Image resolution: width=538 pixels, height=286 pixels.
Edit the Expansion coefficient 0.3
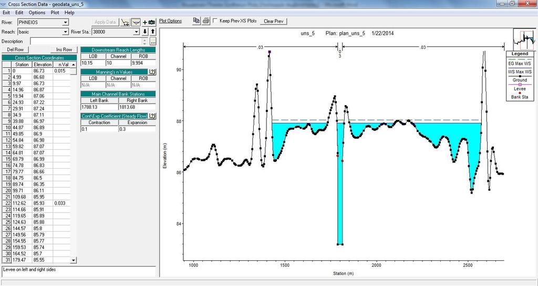[137, 129]
